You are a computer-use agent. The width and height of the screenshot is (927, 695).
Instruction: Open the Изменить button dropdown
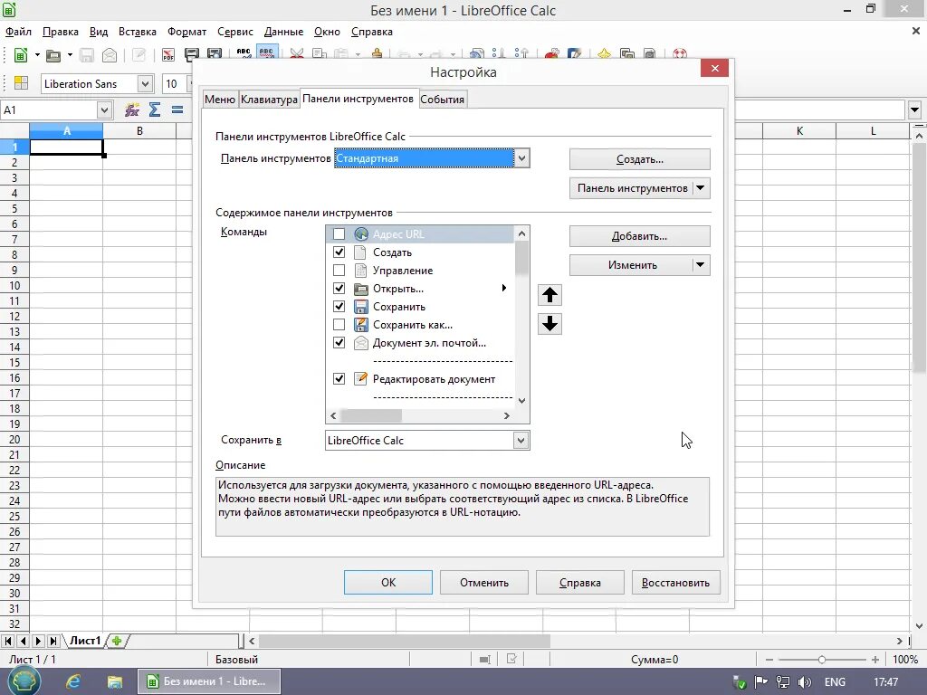701,265
